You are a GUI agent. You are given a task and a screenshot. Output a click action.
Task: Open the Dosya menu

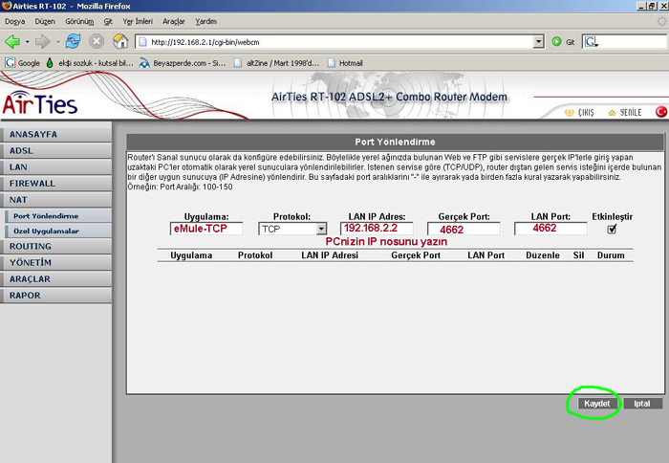(15, 21)
